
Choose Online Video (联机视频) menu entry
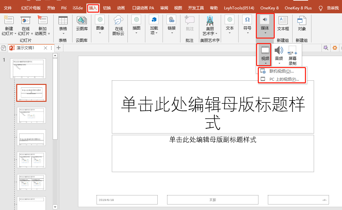pos(282,71)
